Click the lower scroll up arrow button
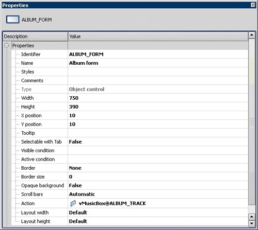The width and height of the screenshot is (258, 230). (252, 217)
